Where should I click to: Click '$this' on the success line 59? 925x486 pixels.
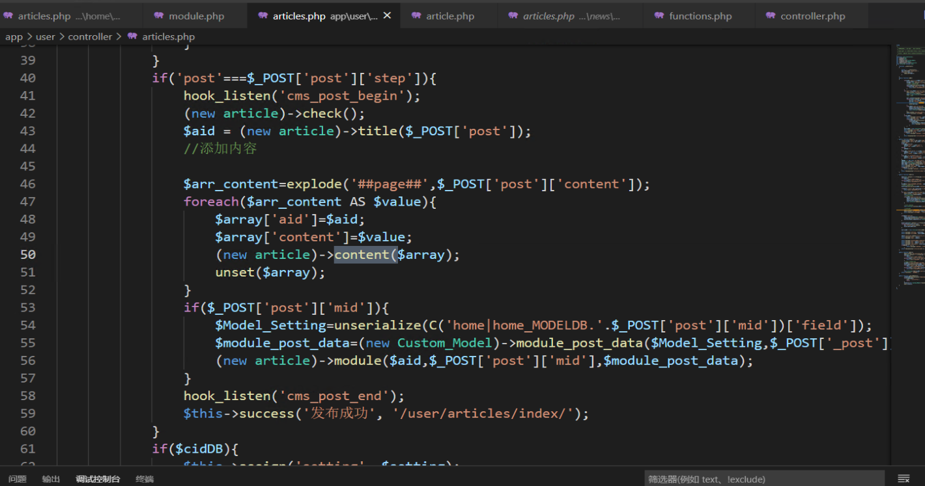coord(203,413)
